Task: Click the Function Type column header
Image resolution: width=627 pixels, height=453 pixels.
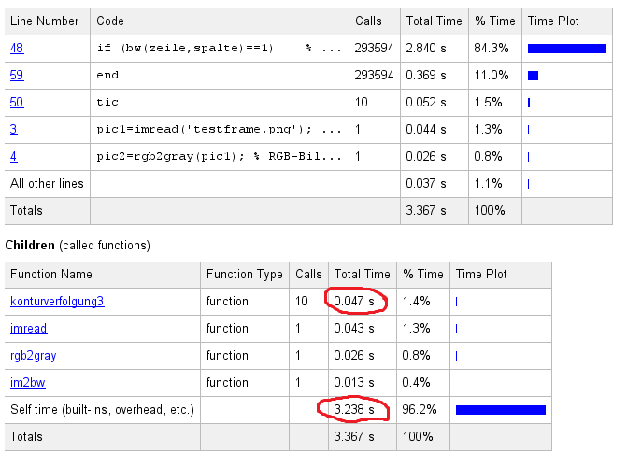Action: pos(244,275)
